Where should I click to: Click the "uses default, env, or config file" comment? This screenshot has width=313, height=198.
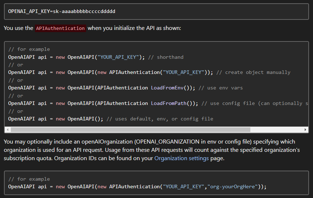161,119
